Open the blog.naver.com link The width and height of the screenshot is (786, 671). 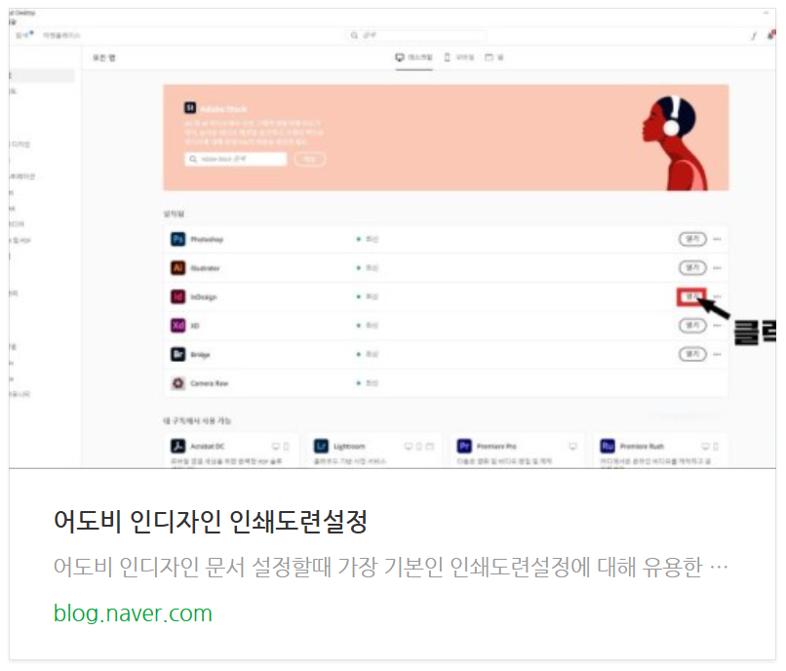pyautogui.click(x=133, y=613)
